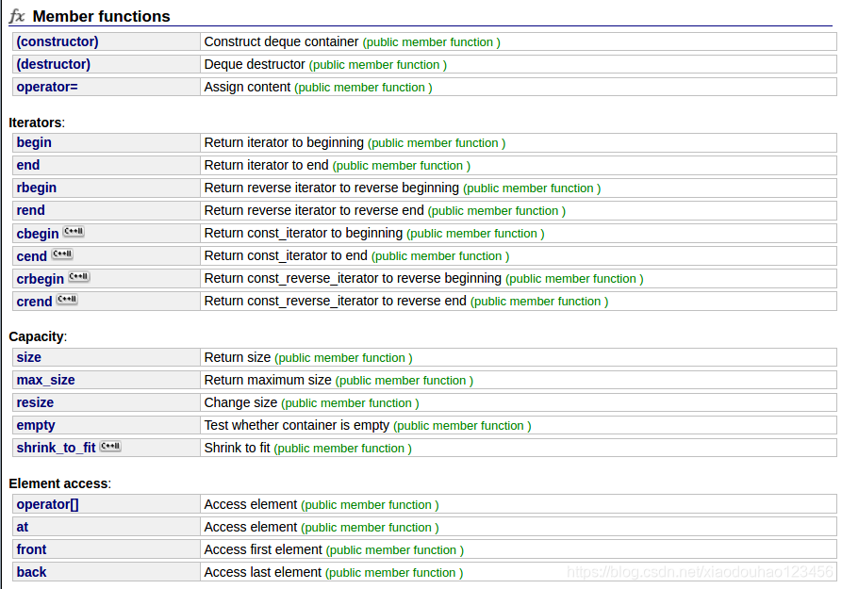
Task: Open the size function link
Action: (x=29, y=357)
